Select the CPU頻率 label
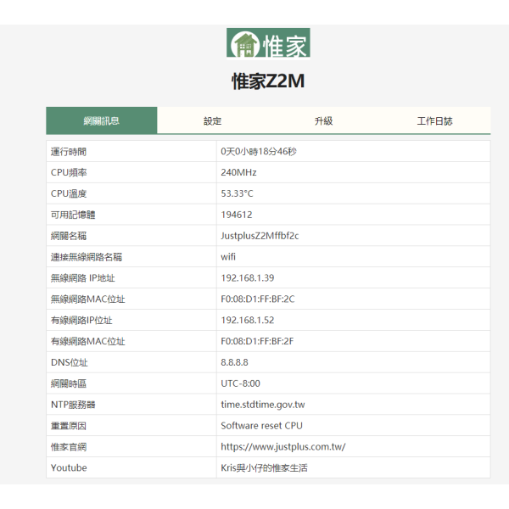Screen dimensions: 509x509 [69, 172]
